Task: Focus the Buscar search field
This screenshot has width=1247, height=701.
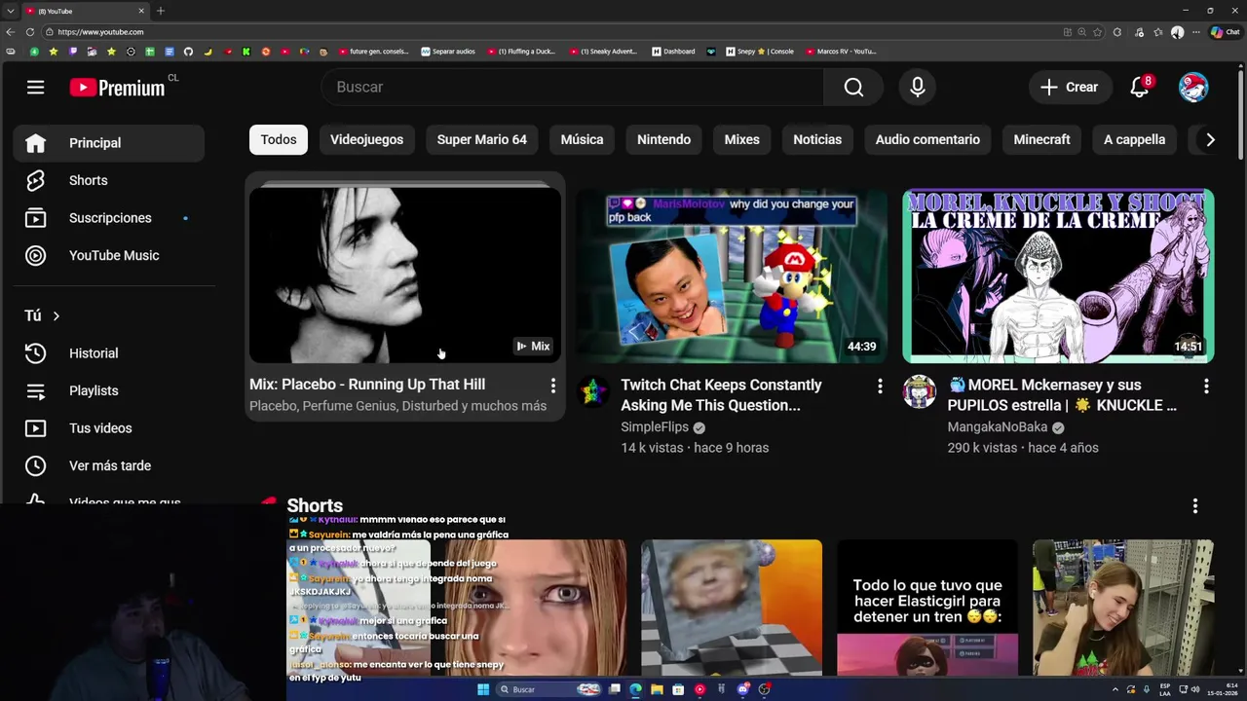Action: coord(573,88)
